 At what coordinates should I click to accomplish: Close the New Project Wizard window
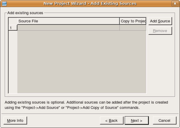[175, 4]
